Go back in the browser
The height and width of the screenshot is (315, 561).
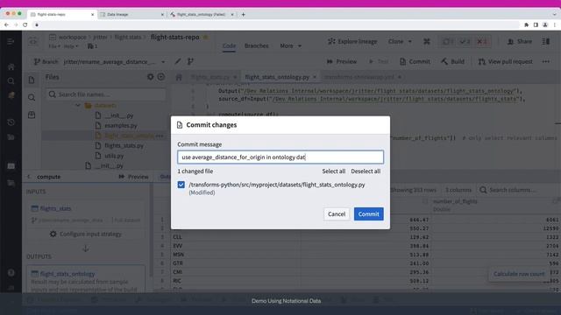(6, 24)
